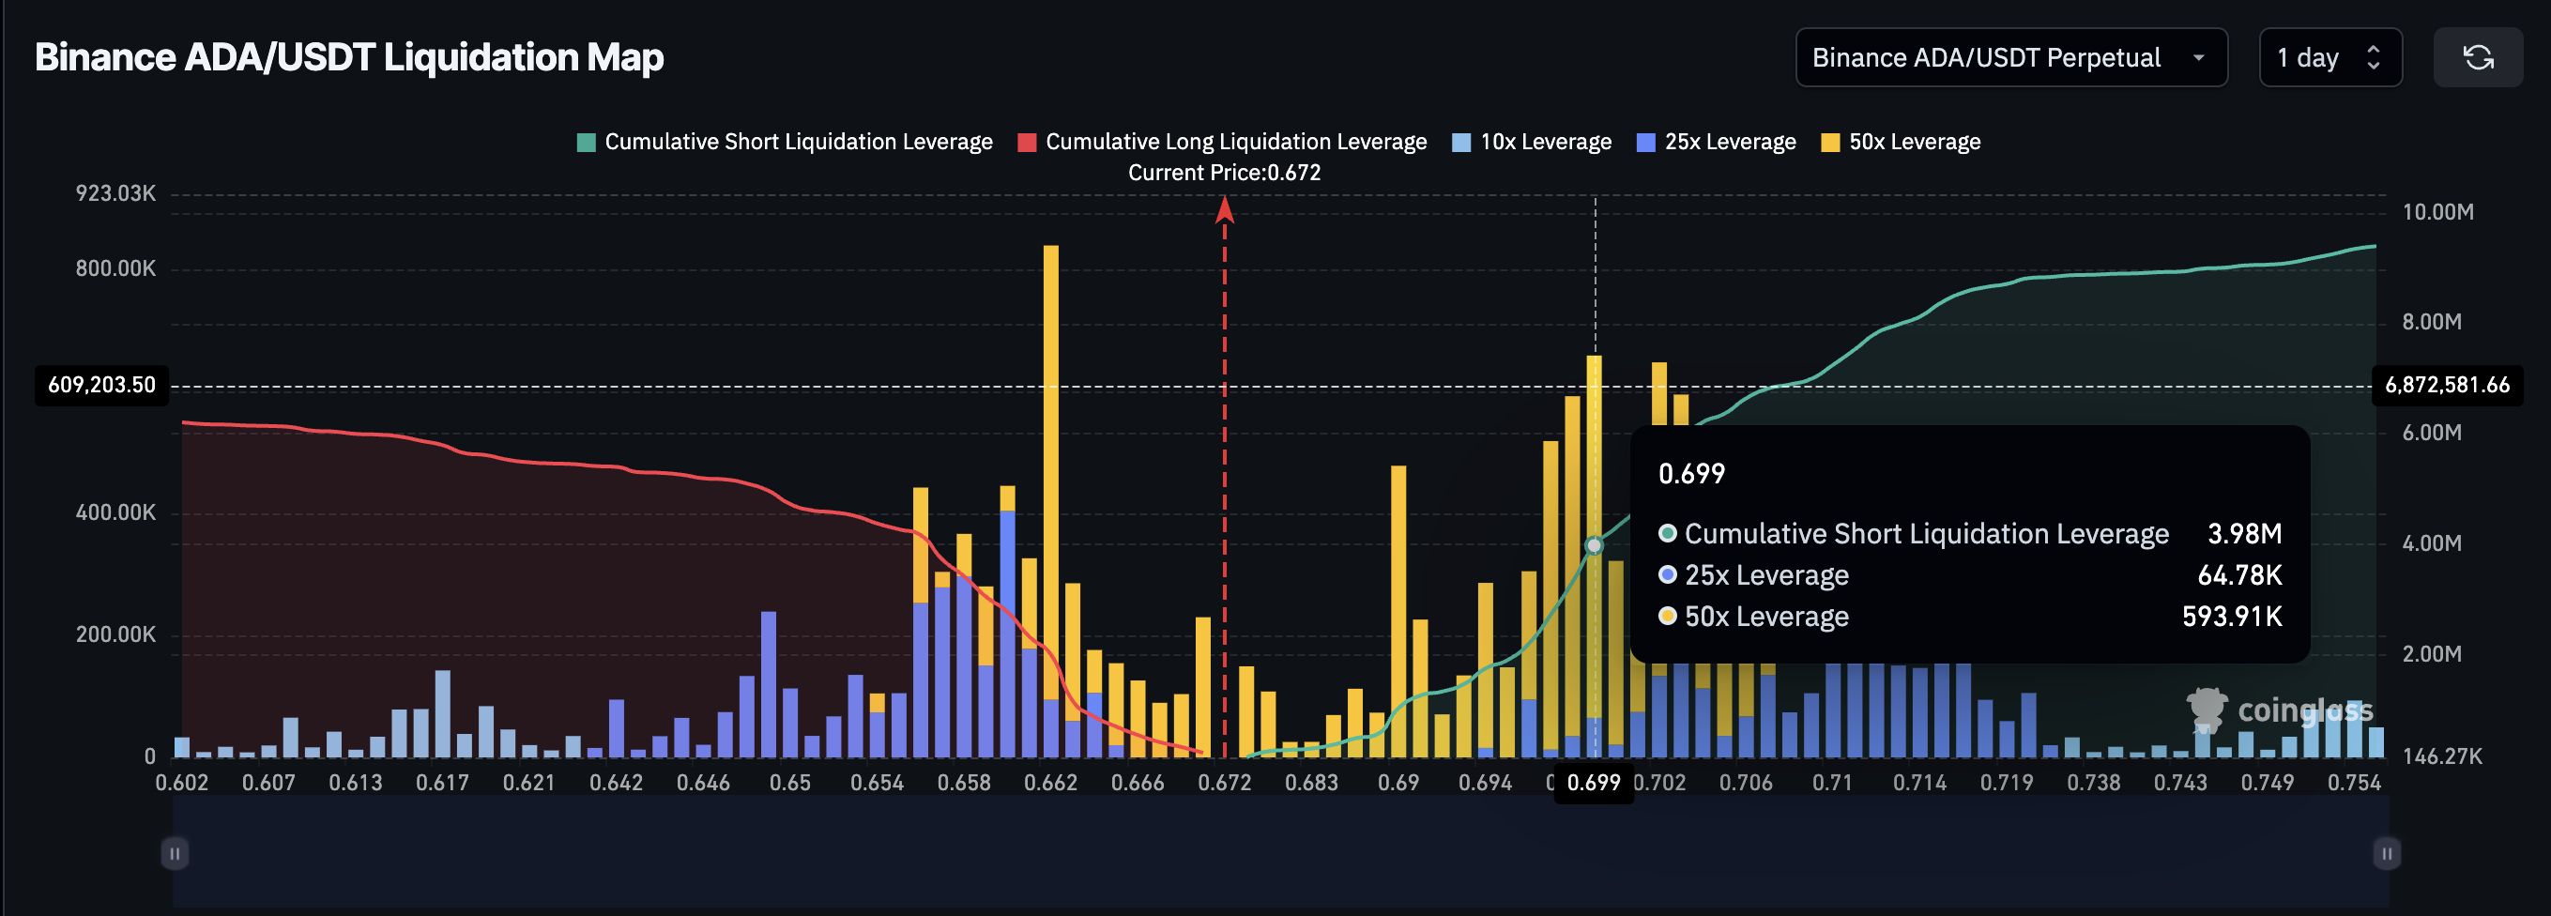Image resolution: width=2551 pixels, height=916 pixels.
Task: Click the 8.00M right axis value
Action: coord(2431,322)
